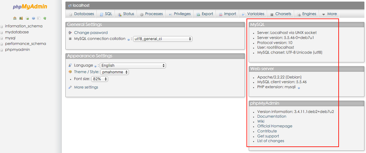Viewport: 366px width, 153px height.
Task: Open the 82% font size dropdown
Action: tap(100, 79)
